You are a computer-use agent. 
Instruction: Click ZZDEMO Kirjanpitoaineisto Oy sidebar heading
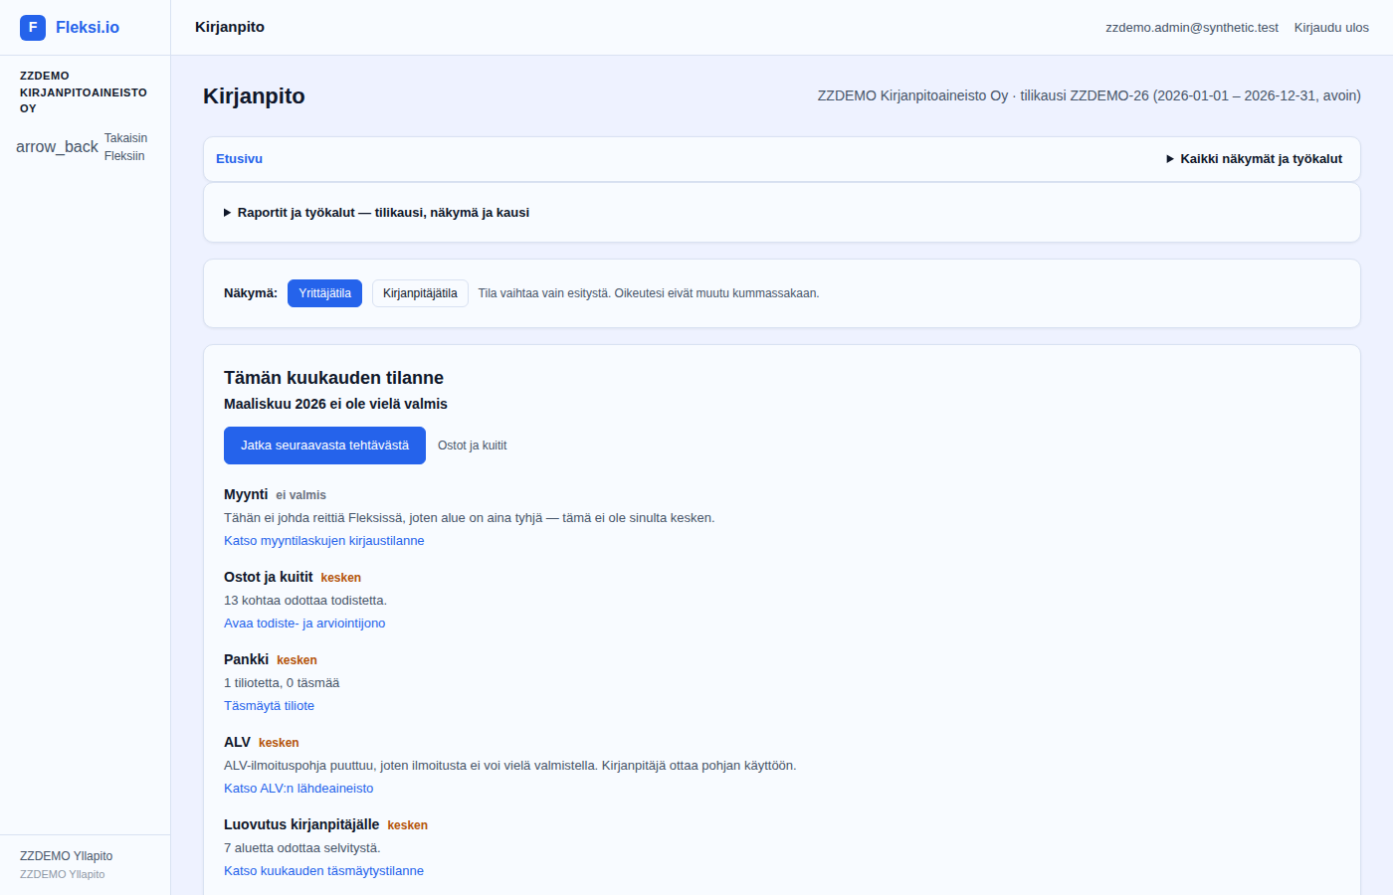pyautogui.click(x=84, y=92)
